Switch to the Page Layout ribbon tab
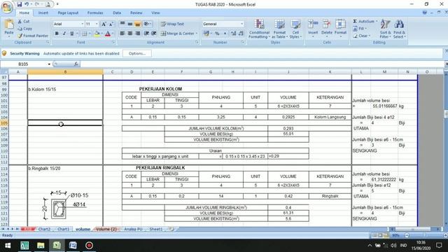 pos(68,13)
